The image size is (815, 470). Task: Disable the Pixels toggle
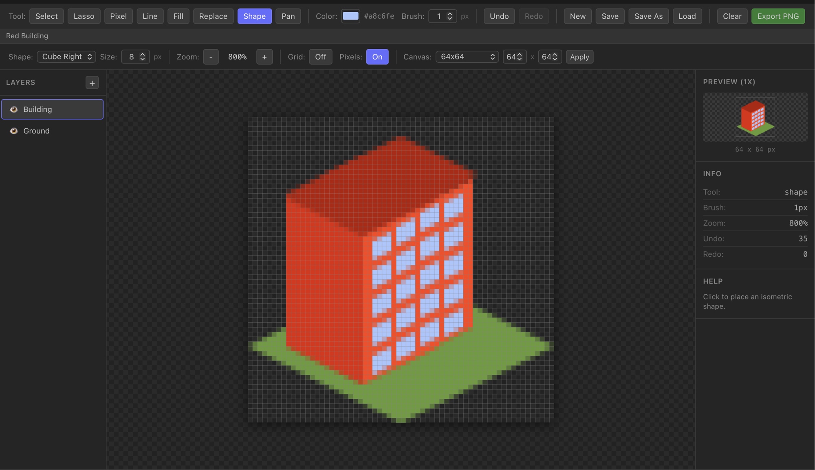coord(377,57)
